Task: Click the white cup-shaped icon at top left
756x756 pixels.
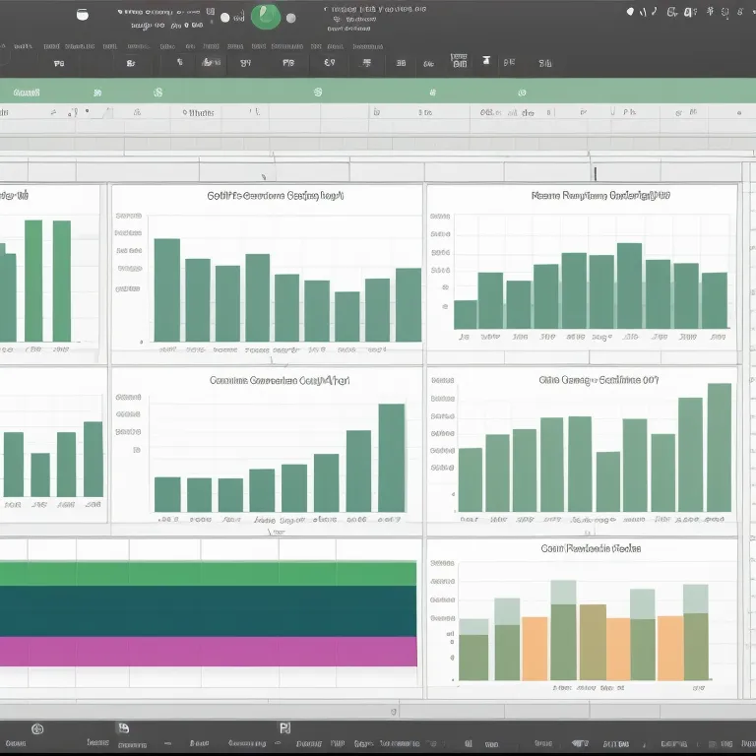Action: pos(82,15)
